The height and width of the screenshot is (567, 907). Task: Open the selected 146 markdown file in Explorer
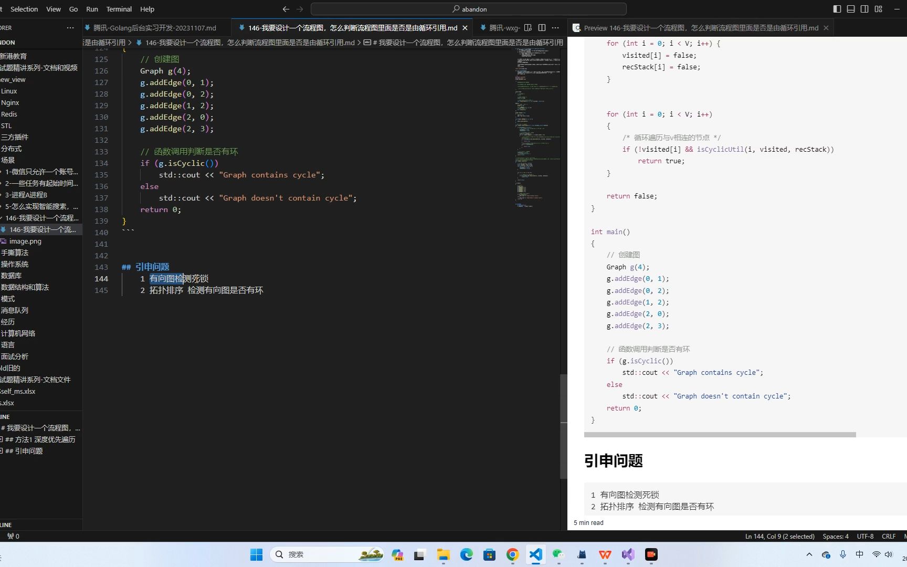point(41,229)
